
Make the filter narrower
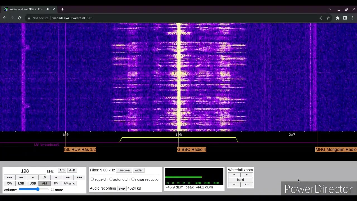click(124, 170)
